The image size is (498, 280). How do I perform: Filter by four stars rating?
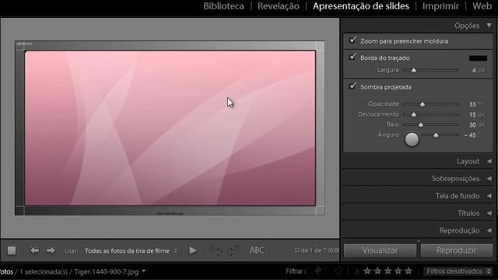(x=398, y=271)
